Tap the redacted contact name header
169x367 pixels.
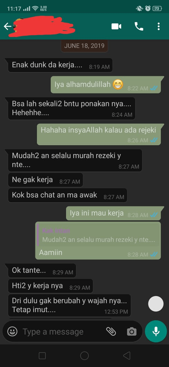point(42,27)
